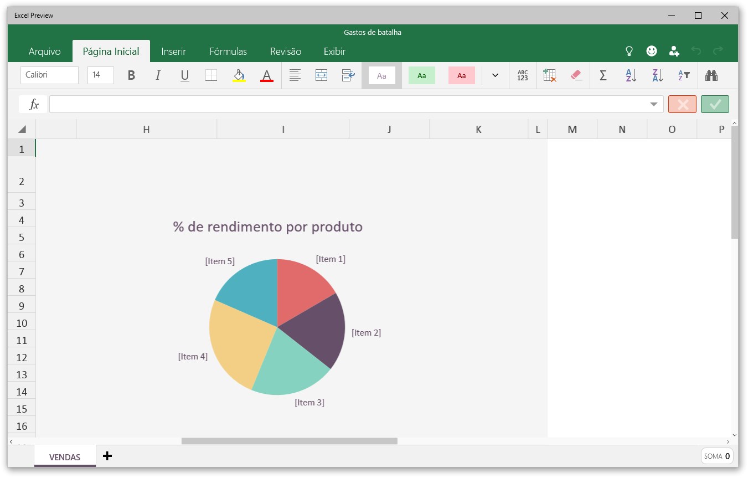Toggle cell borders on selection
Screen dimensions: 748x478
pyautogui.click(x=211, y=75)
